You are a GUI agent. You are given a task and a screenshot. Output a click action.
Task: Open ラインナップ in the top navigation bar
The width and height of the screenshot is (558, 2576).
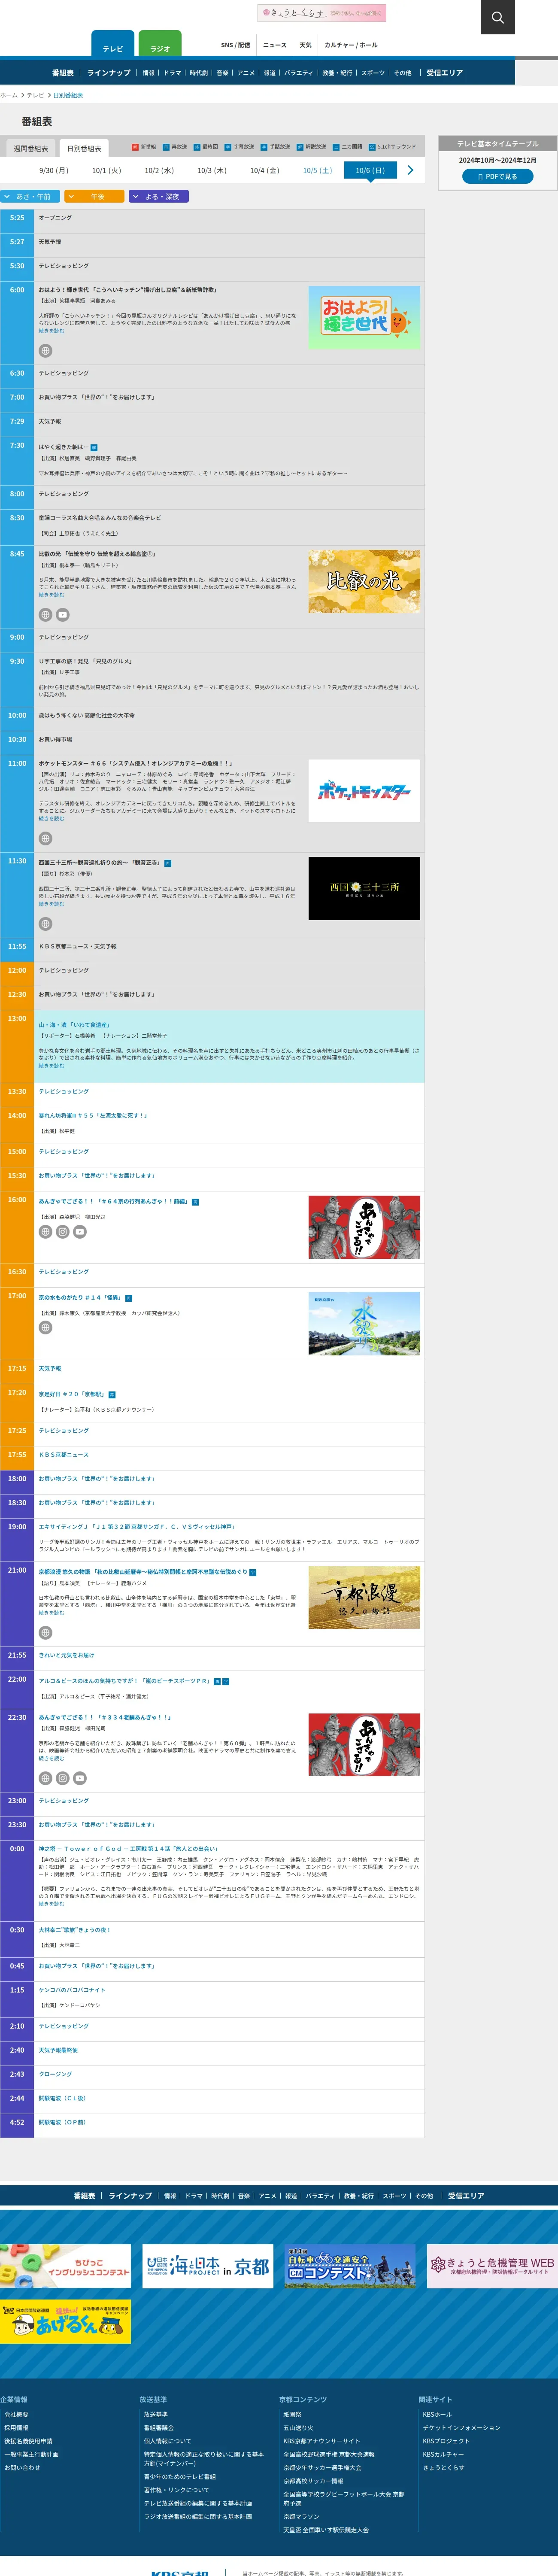point(109,73)
